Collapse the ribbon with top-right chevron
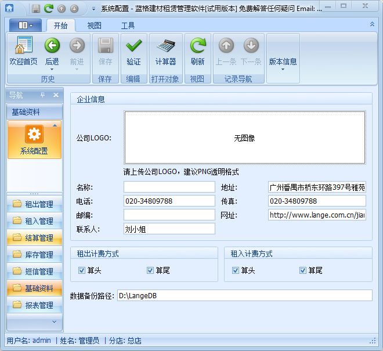The height and width of the screenshot is (351, 383). 372,24
